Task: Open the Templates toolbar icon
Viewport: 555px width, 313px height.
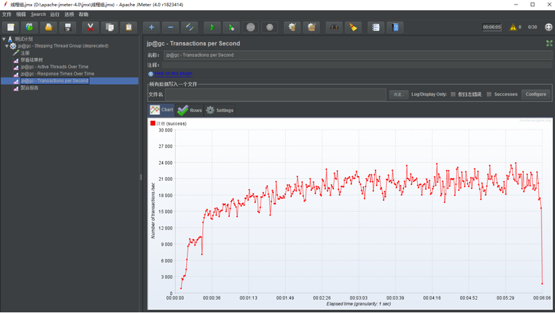Action: pos(29,27)
